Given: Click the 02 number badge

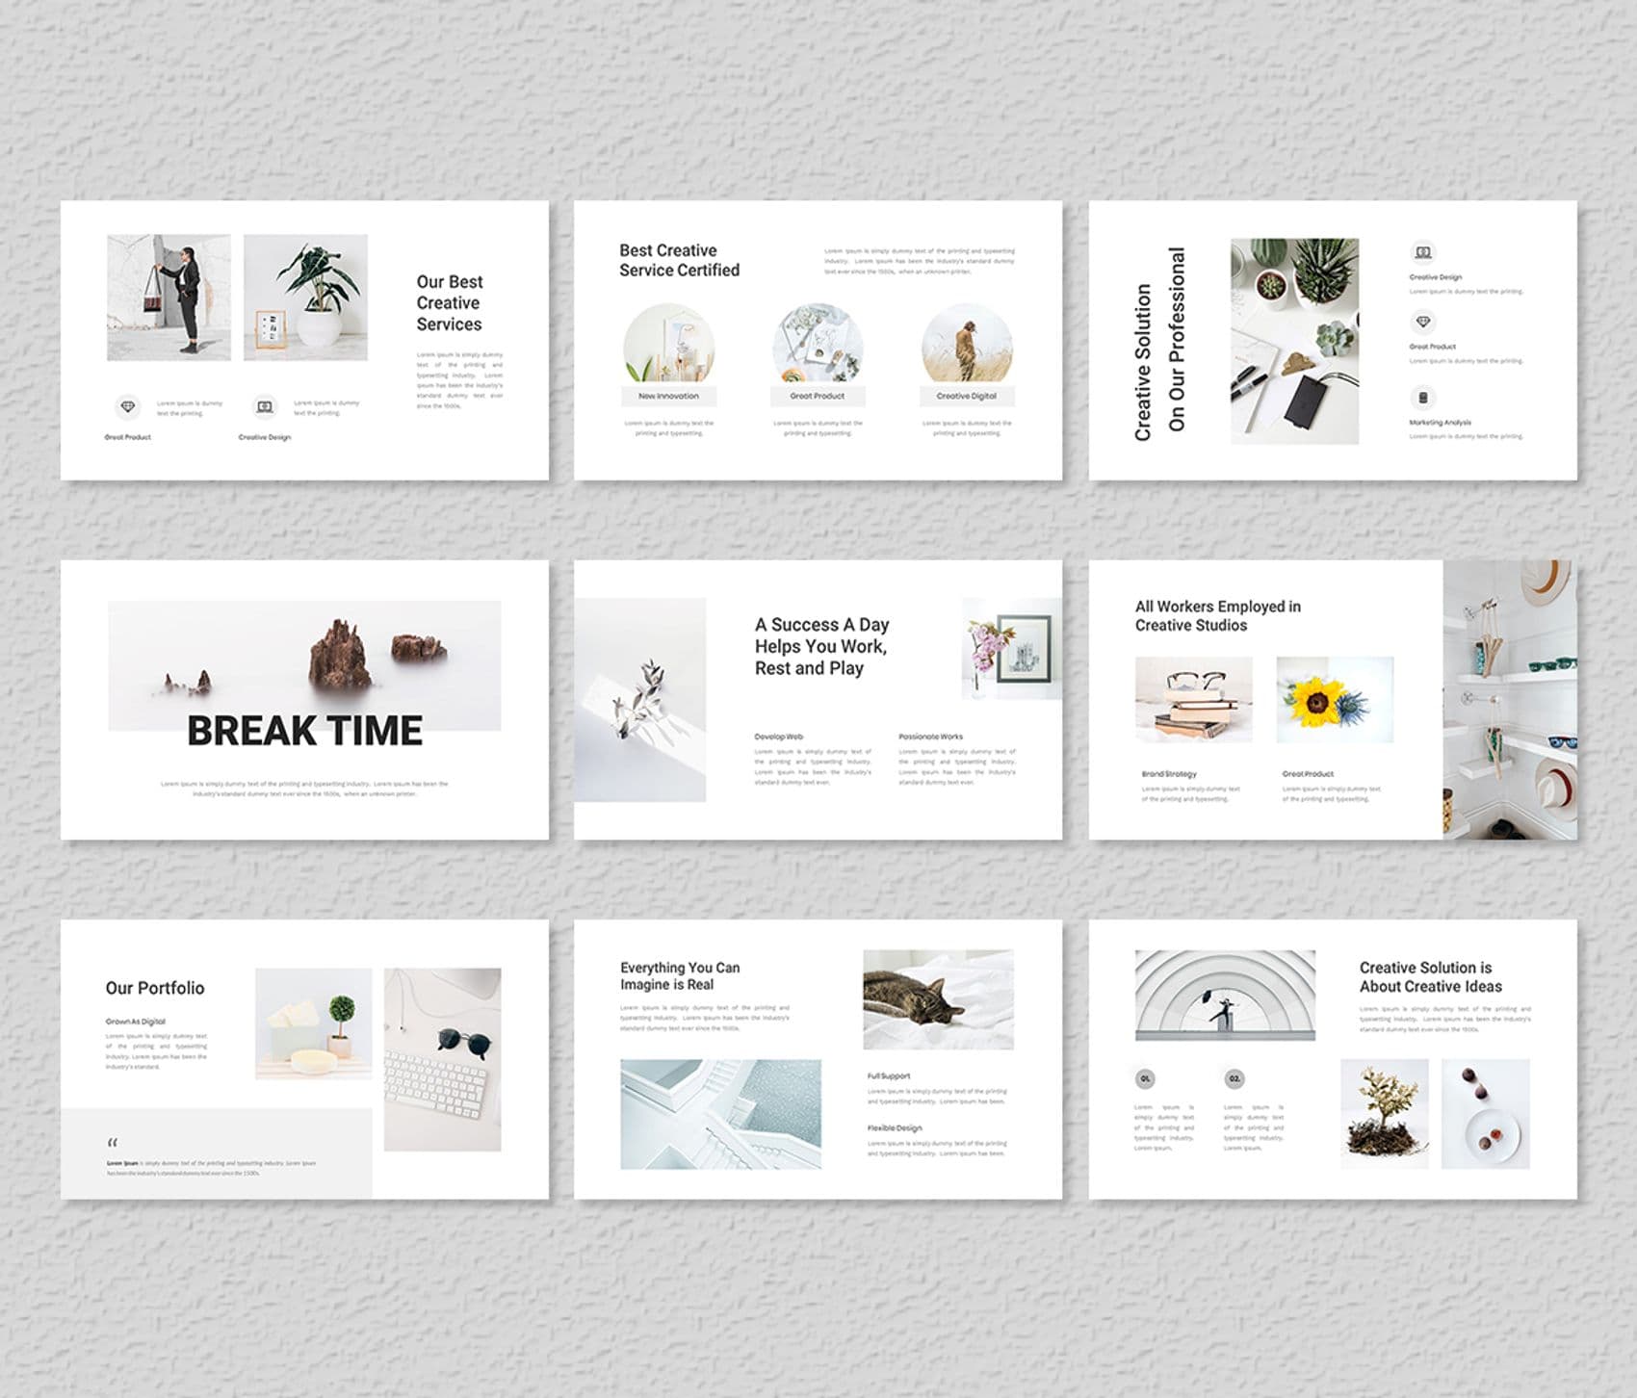Looking at the screenshot, I should pyautogui.click(x=1234, y=1079).
